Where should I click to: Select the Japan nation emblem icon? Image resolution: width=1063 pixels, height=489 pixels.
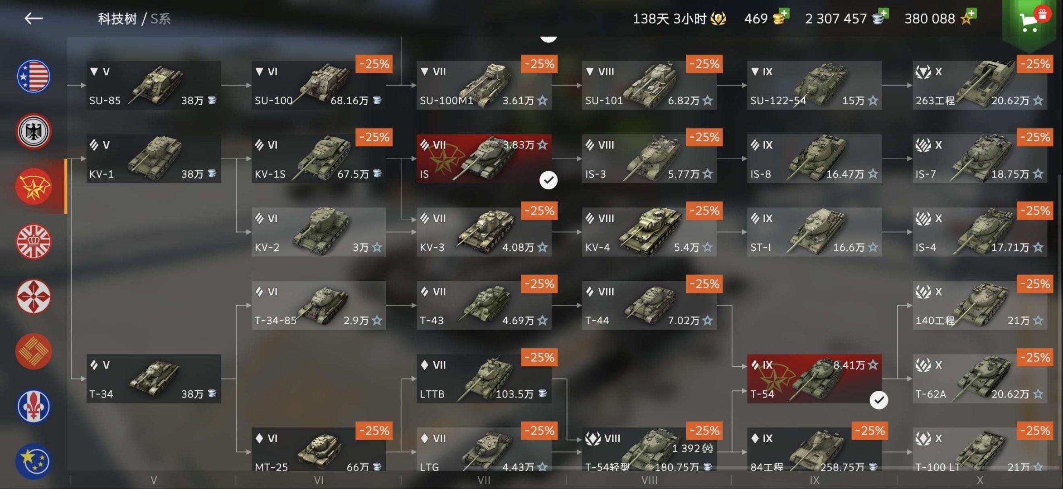pos(34,297)
